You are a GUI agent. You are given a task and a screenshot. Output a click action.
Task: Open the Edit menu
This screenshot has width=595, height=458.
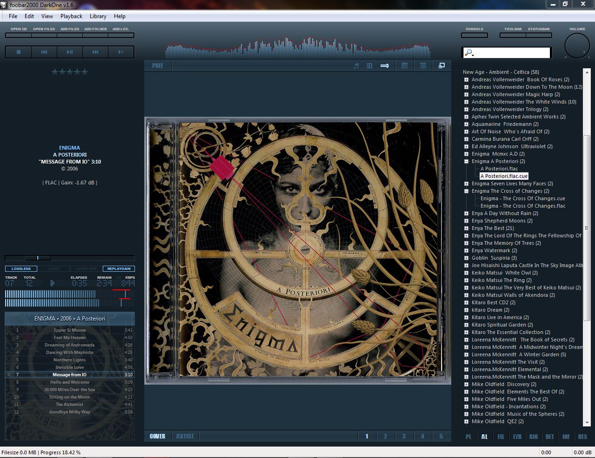point(29,16)
